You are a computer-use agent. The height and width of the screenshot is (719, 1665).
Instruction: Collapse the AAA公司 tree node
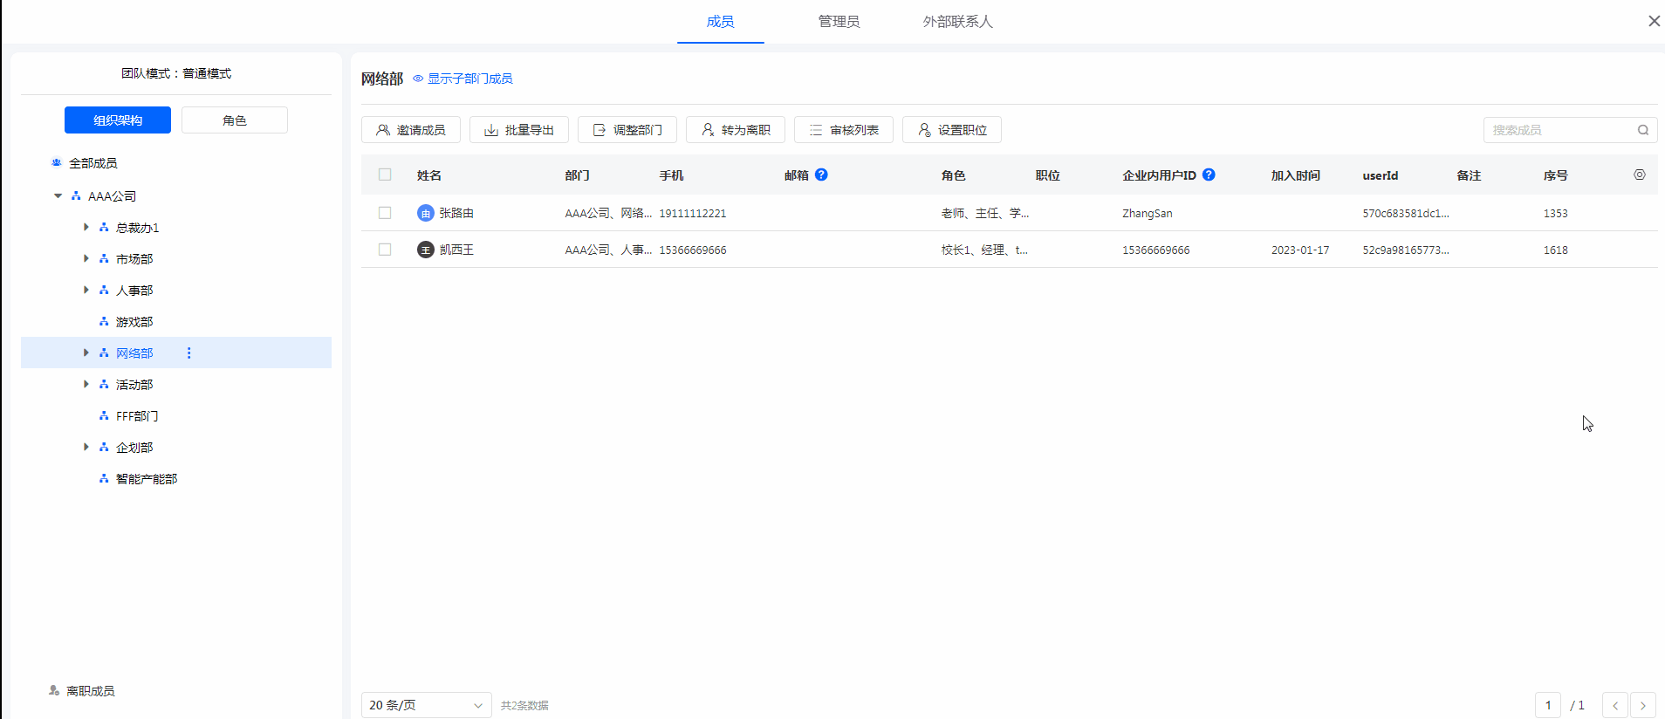click(58, 195)
